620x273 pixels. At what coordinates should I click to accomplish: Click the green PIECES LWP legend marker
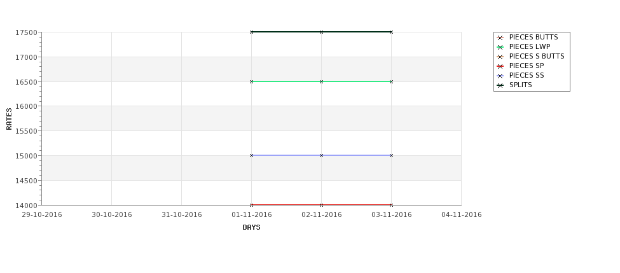500,47
